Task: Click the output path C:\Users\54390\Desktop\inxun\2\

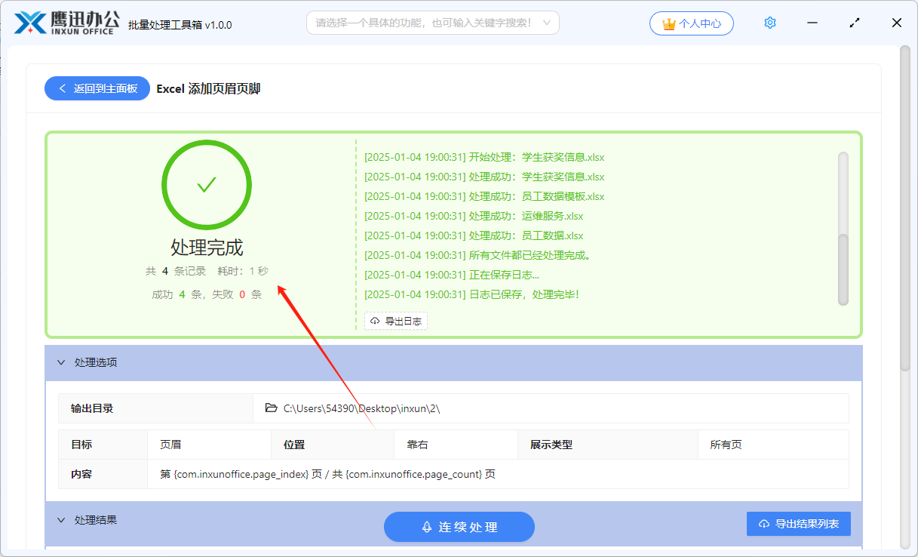Action: [362, 408]
